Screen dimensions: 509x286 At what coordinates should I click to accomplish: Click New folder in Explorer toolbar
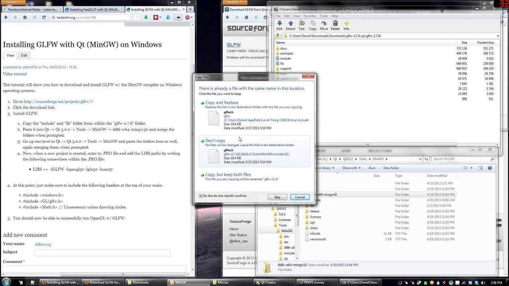tap(391, 168)
